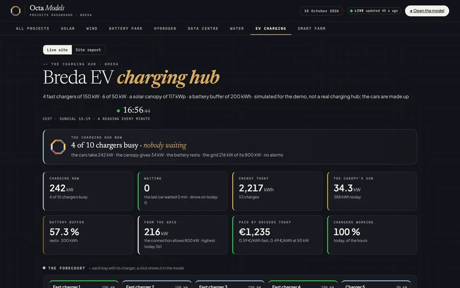Open the Data Centre tab
This screenshot has height=288, width=460.
(203, 28)
